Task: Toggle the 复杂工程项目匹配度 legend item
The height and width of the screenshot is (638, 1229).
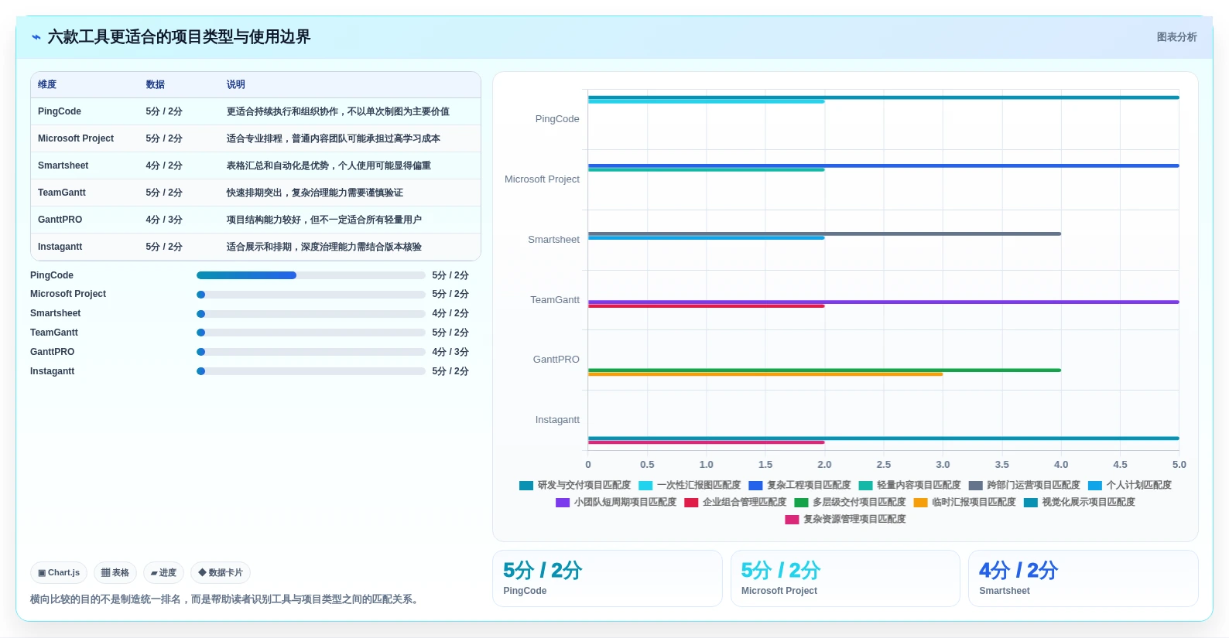Action: tap(799, 486)
